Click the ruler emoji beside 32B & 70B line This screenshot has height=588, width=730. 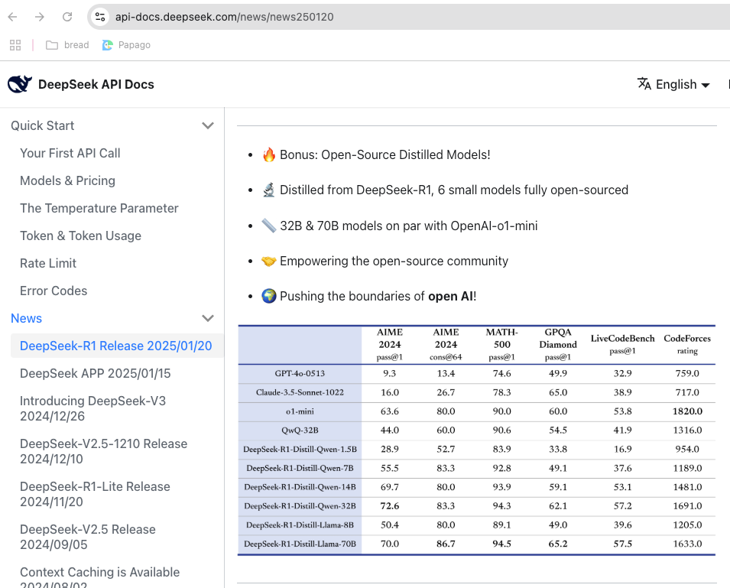coord(268,226)
